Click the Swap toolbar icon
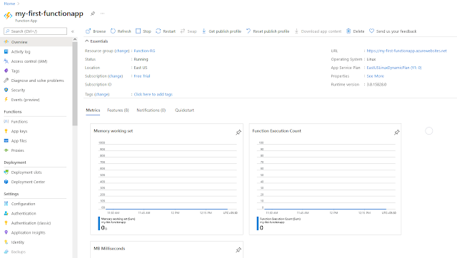 click(183, 31)
